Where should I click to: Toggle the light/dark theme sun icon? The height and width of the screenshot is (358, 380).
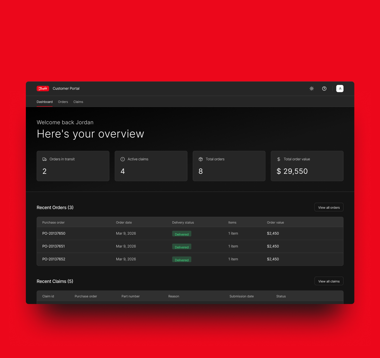click(x=311, y=89)
